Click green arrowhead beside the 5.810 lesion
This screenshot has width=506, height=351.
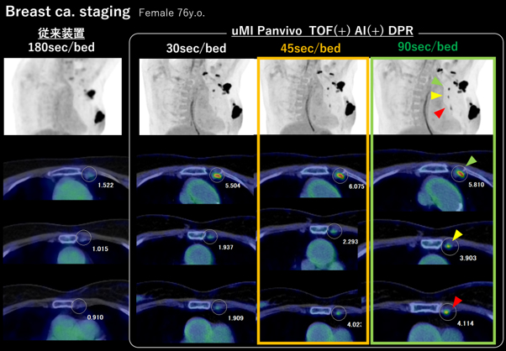click(x=472, y=161)
